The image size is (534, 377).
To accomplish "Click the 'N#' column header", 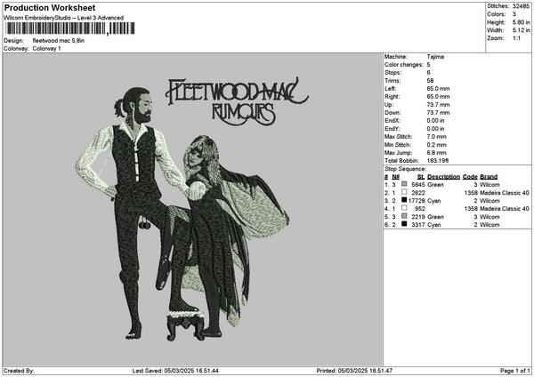I will point(395,177).
